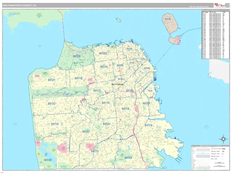Click the 94102 zip code label
This screenshot has height=174, width=232.
coord(121,79)
